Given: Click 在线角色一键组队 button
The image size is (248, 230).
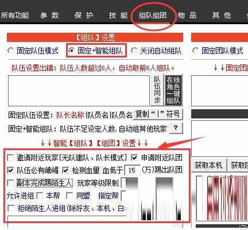Looking at the screenshot, I should tap(173, 90).
